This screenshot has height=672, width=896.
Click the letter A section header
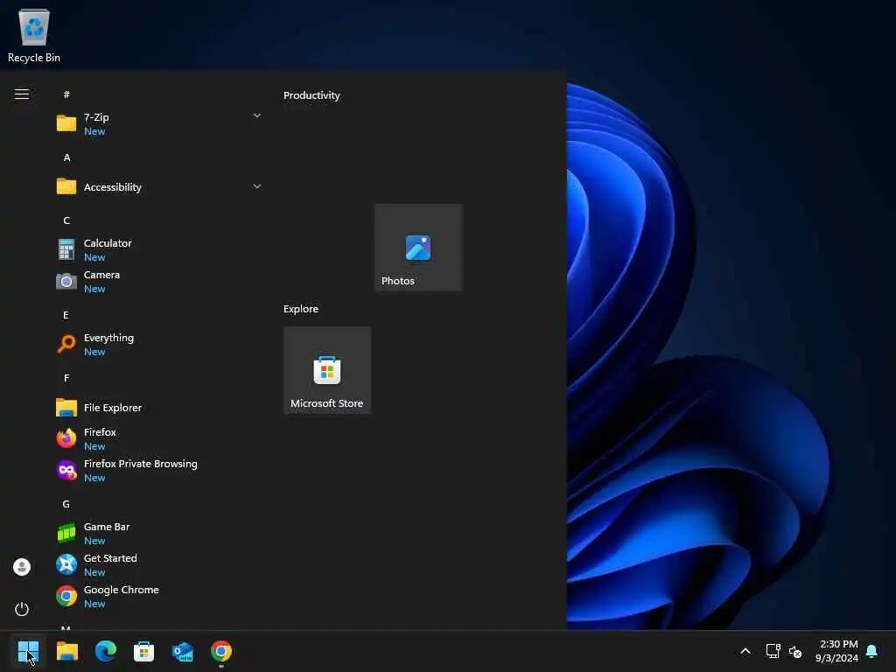click(66, 157)
